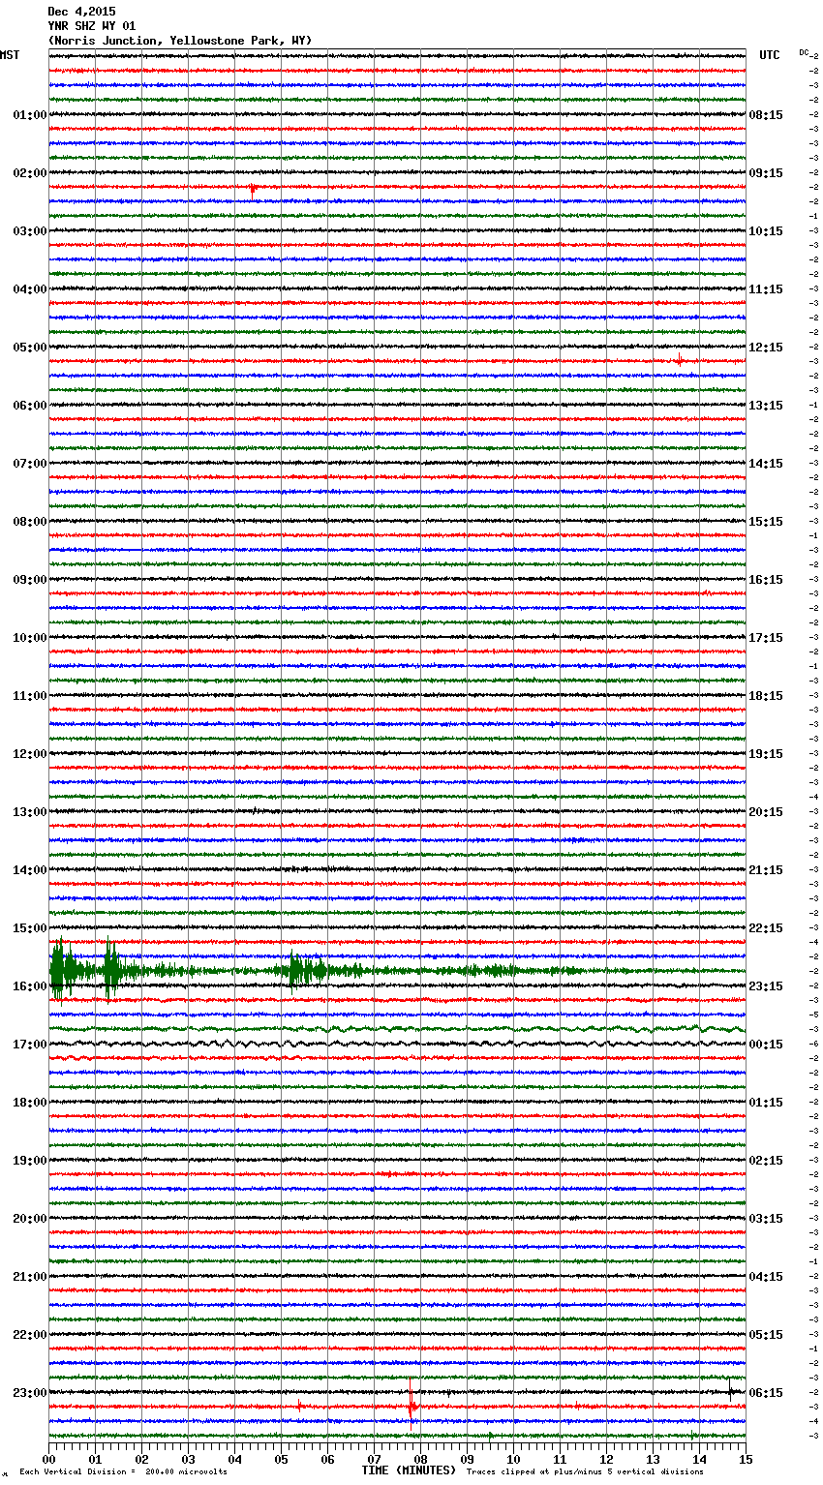Click the small red spike on the trace after 05:00

[x=679, y=362]
